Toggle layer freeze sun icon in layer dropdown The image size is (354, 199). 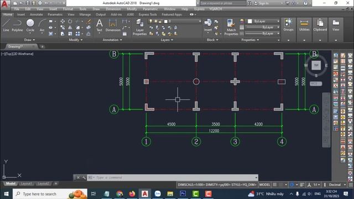coord(155,21)
